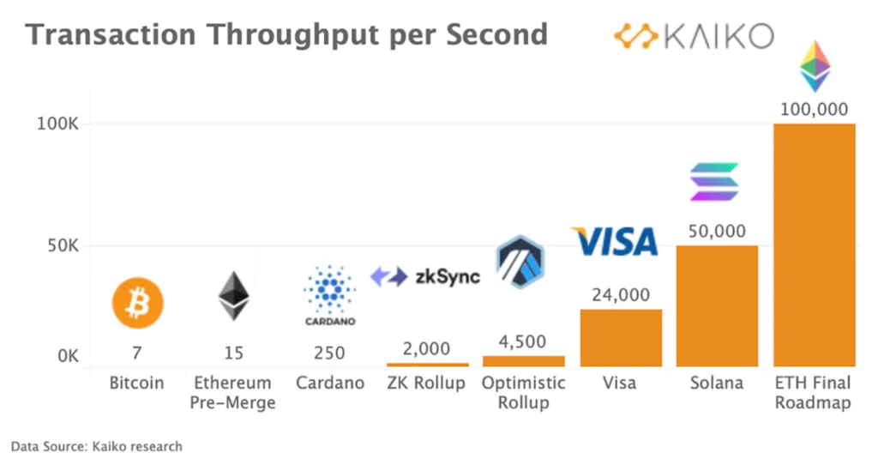This screenshot has width=878, height=459.
Task: Click the orange Bitcoin logo icon
Action: tap(137, 303)
